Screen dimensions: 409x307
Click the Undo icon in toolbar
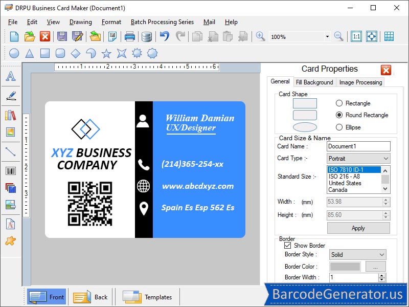(164, 36)
